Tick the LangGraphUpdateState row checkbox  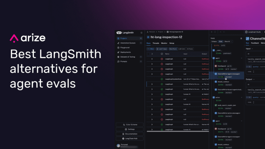point(148,79)
